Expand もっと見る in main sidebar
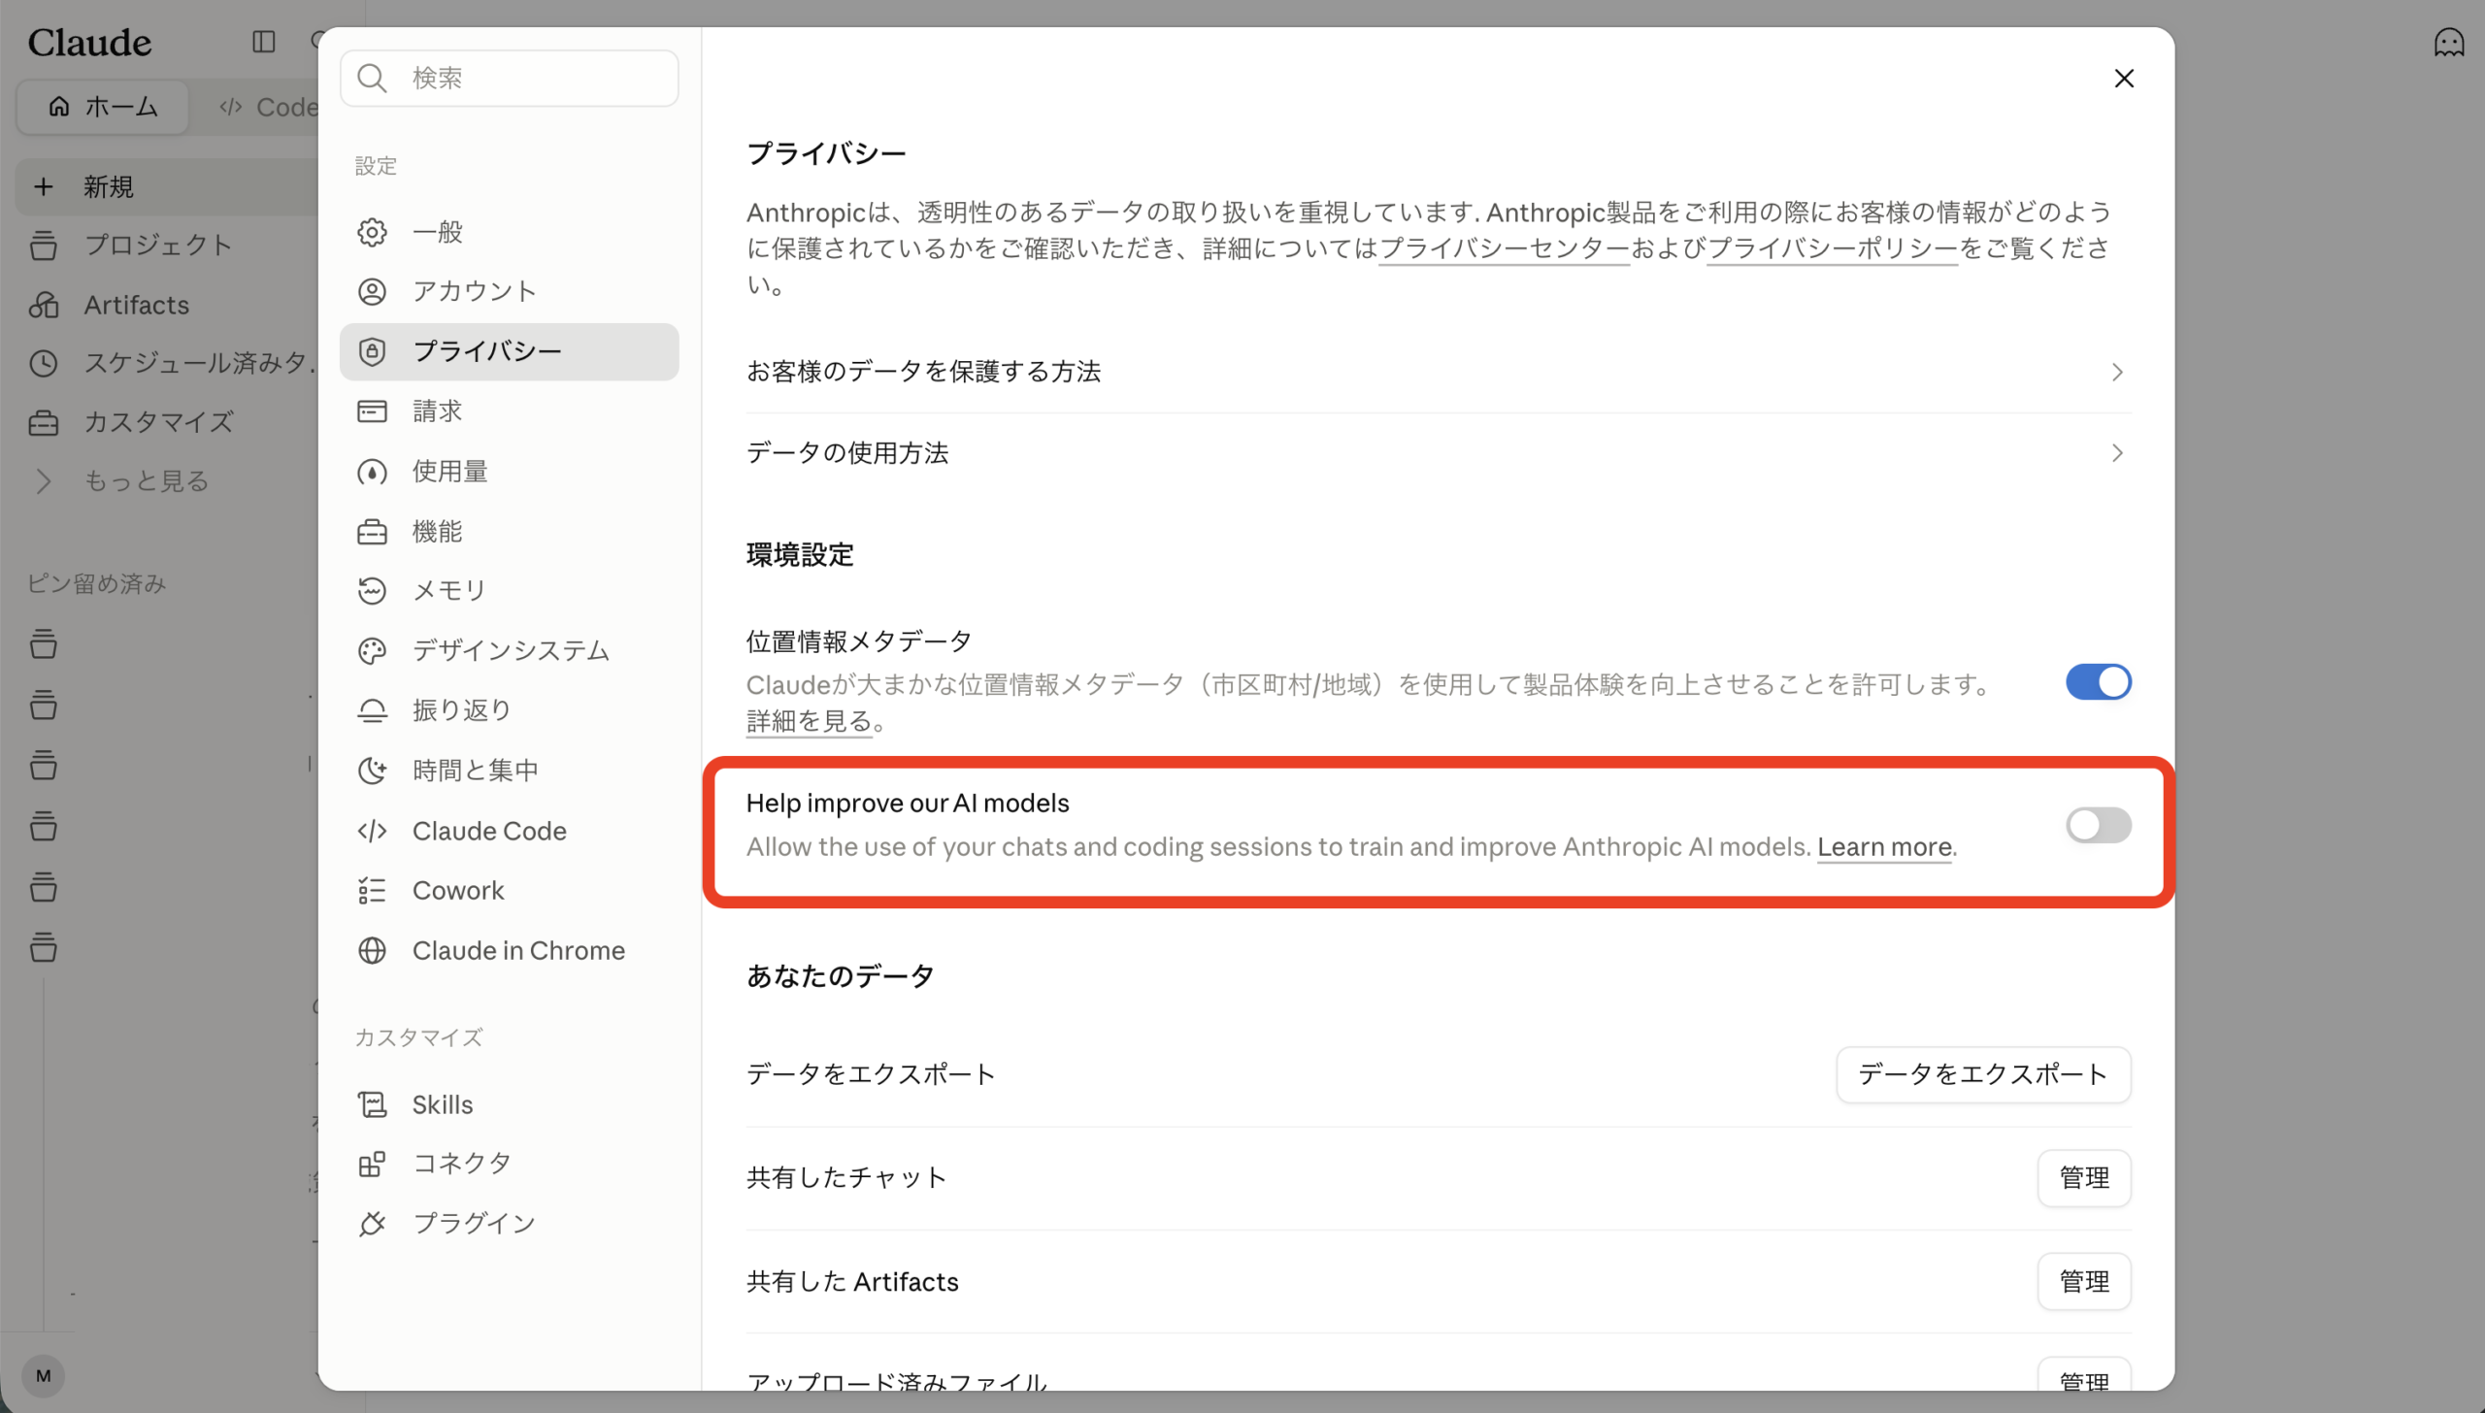 pos(146,481)
